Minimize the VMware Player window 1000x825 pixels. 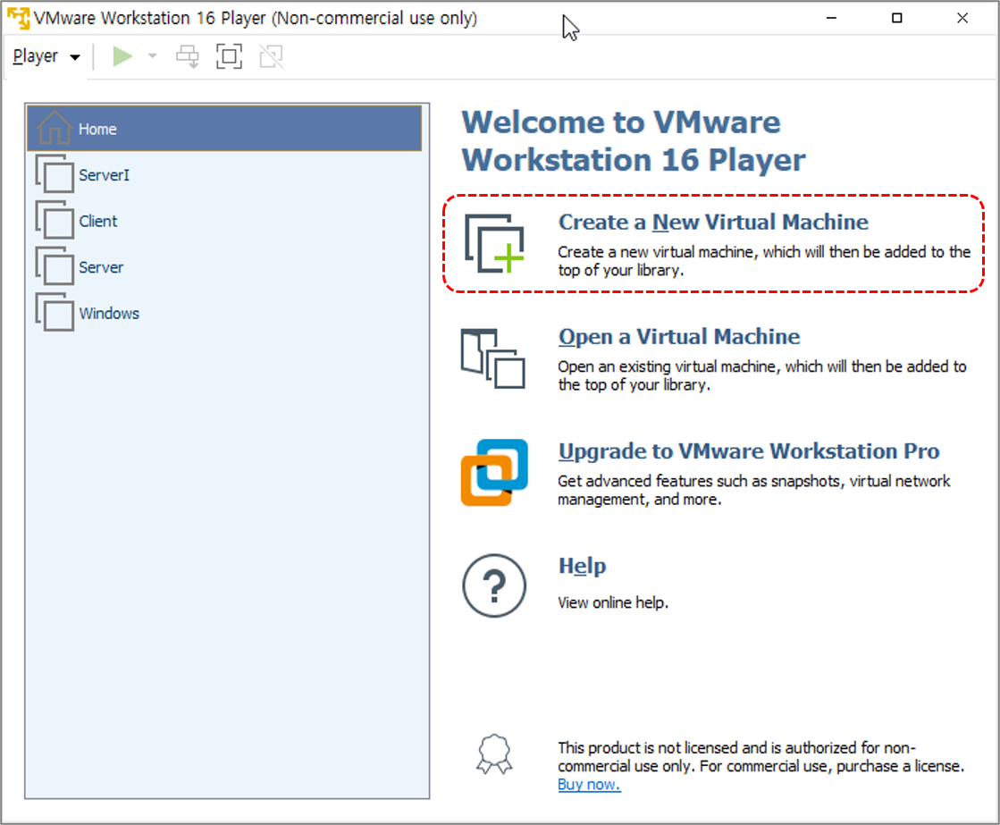click(x=831, y=18)
